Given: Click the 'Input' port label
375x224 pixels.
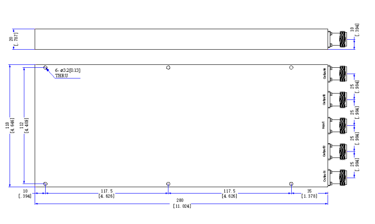Looking at the screenshot, I should [323, 125].
